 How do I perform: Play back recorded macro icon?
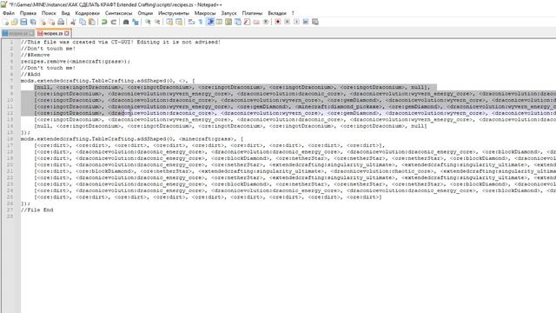point(296,22)
